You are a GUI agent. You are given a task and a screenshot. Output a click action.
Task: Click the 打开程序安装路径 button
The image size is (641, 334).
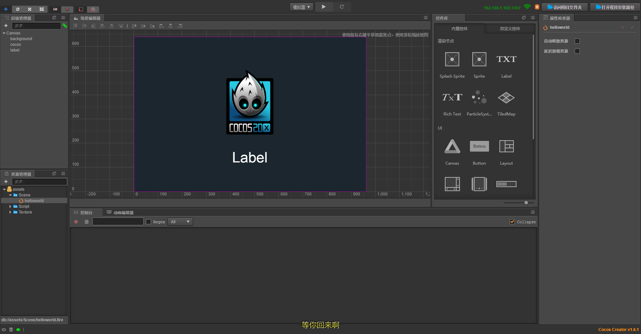point(615,7)
